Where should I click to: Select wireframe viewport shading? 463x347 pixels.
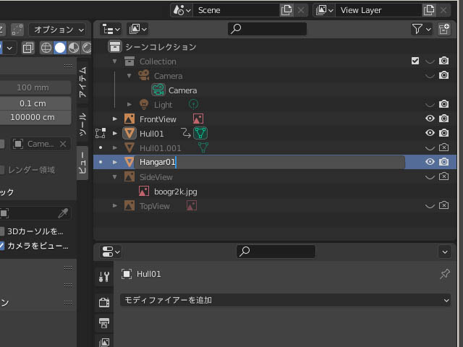[x=46, y=48]
